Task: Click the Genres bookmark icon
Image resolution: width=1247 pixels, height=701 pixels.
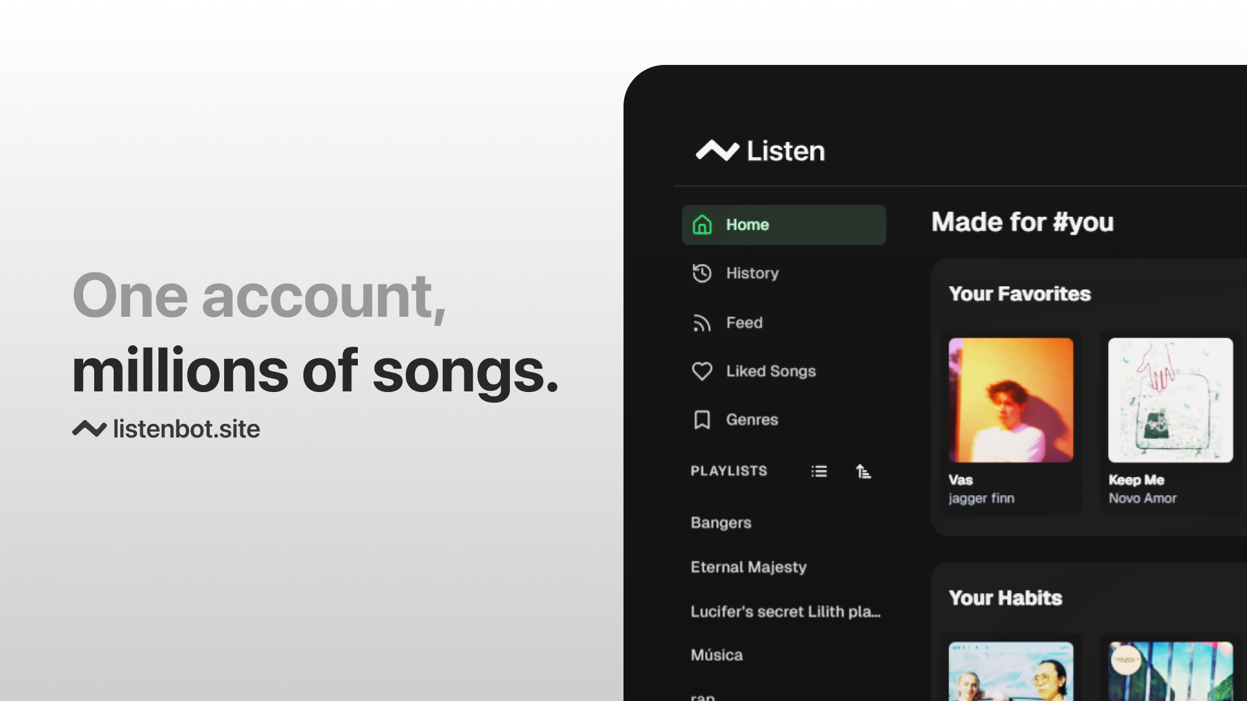Action: point(702,420)
